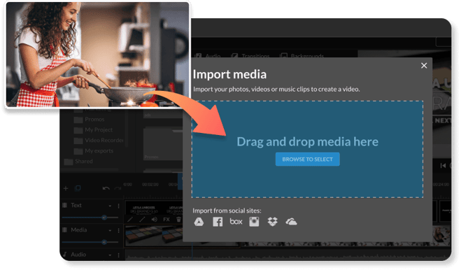Screen dimensions: 461x270
Task: Import media from Instagram icon
Action: (254, 222)
